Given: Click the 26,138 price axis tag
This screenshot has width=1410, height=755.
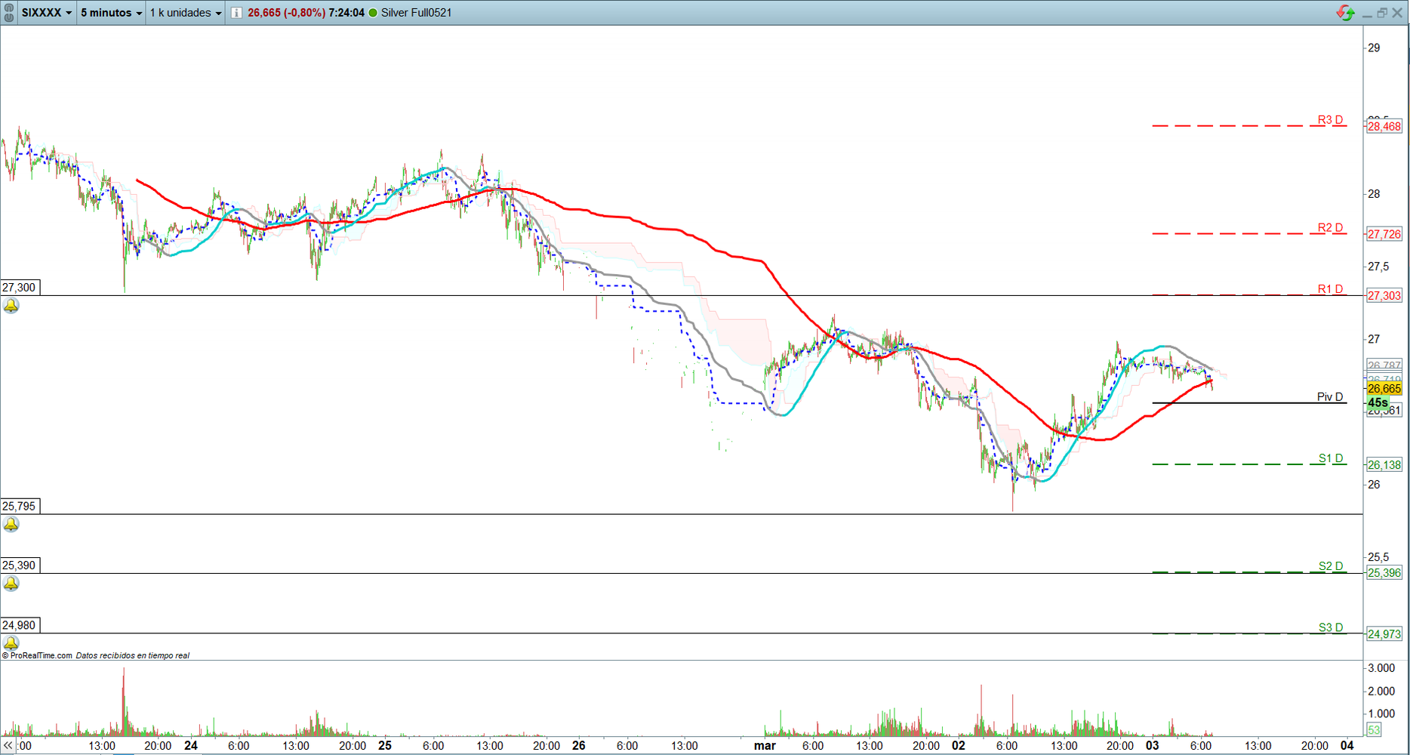Looking at the screenshot, I should (x=1384, y=465).
